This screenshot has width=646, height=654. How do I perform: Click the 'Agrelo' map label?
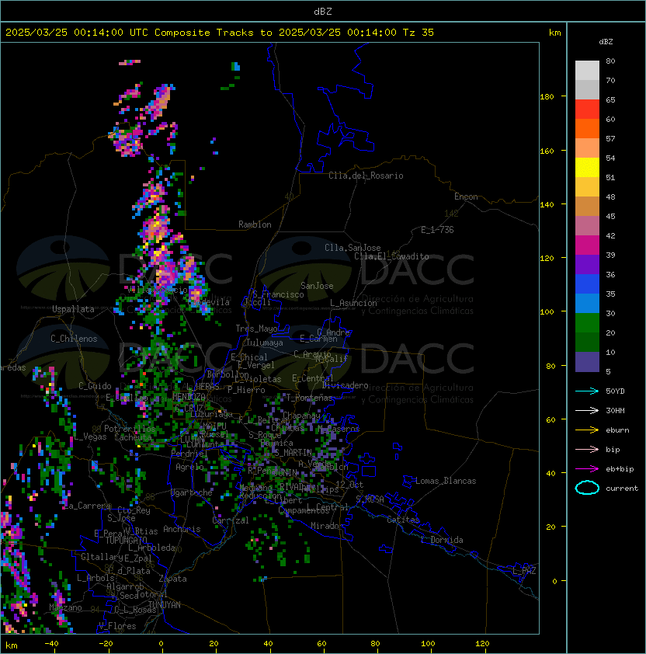(x=189, y=467)
